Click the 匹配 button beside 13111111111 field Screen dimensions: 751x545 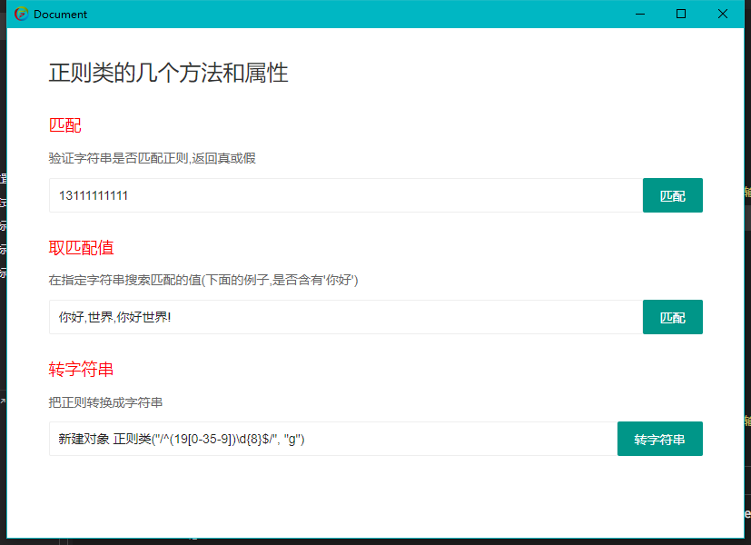coord(673,195)
